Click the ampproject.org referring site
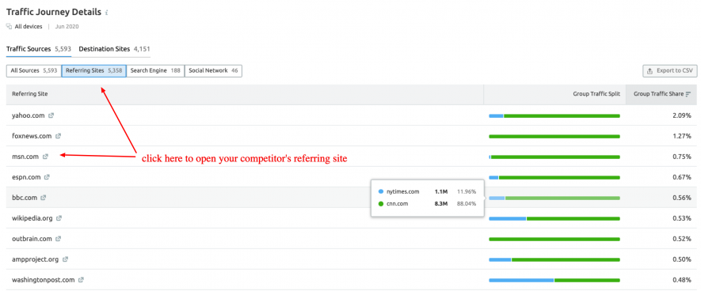This screenshot has width=701, height=291. pos(36,259)
